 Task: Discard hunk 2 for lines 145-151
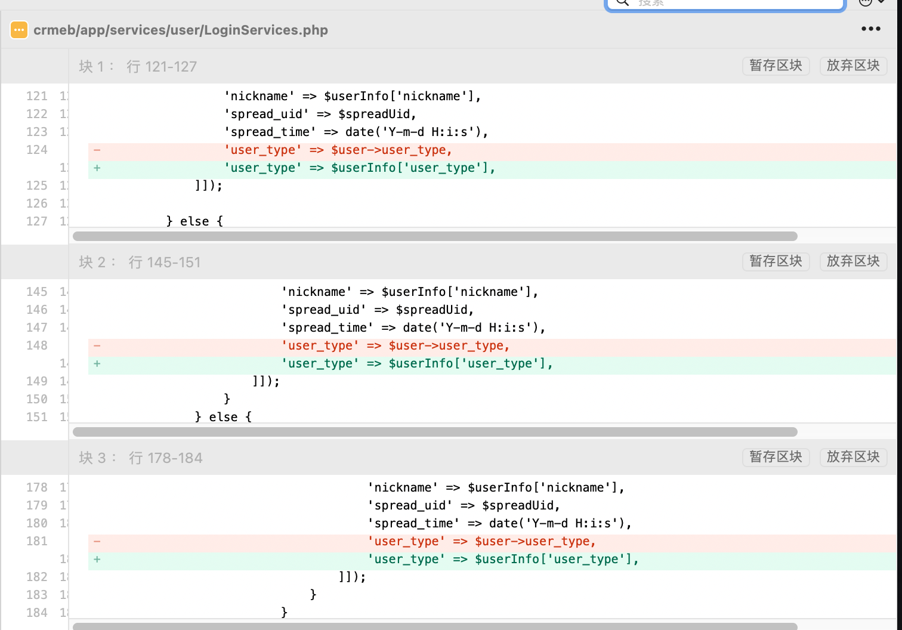click(x=853, y=261)
